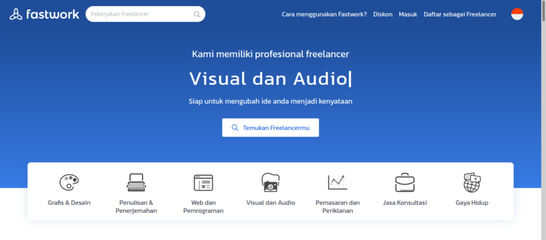546x240 pixels.
Task: Click the globe icon for Gaya Hidup
Action: (x=472, y=182)
